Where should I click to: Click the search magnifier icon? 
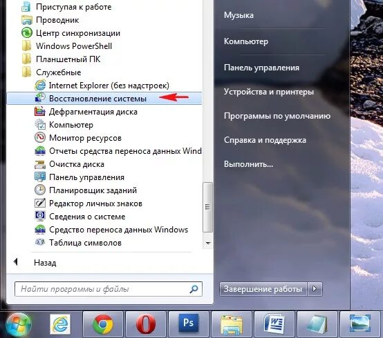click(194, 289)
